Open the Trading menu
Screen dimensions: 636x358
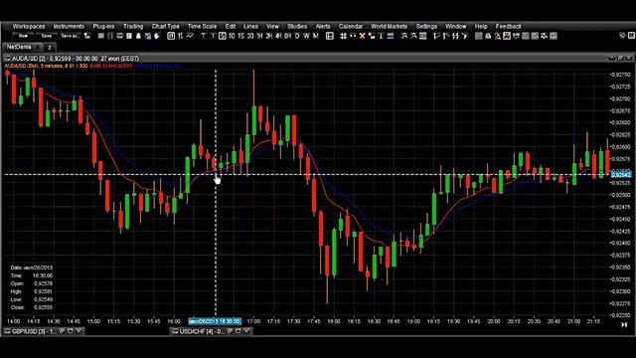(x=133, y=27)
